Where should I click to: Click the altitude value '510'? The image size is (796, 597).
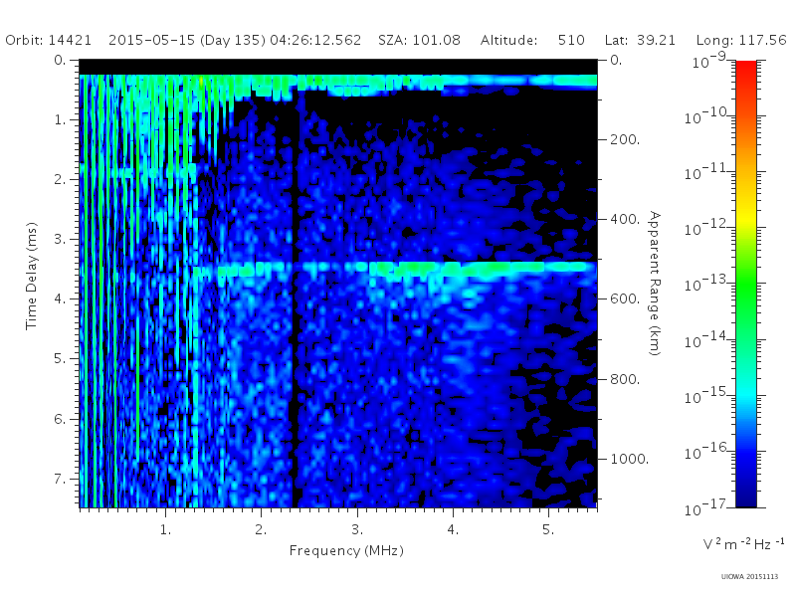click(571, 40)
